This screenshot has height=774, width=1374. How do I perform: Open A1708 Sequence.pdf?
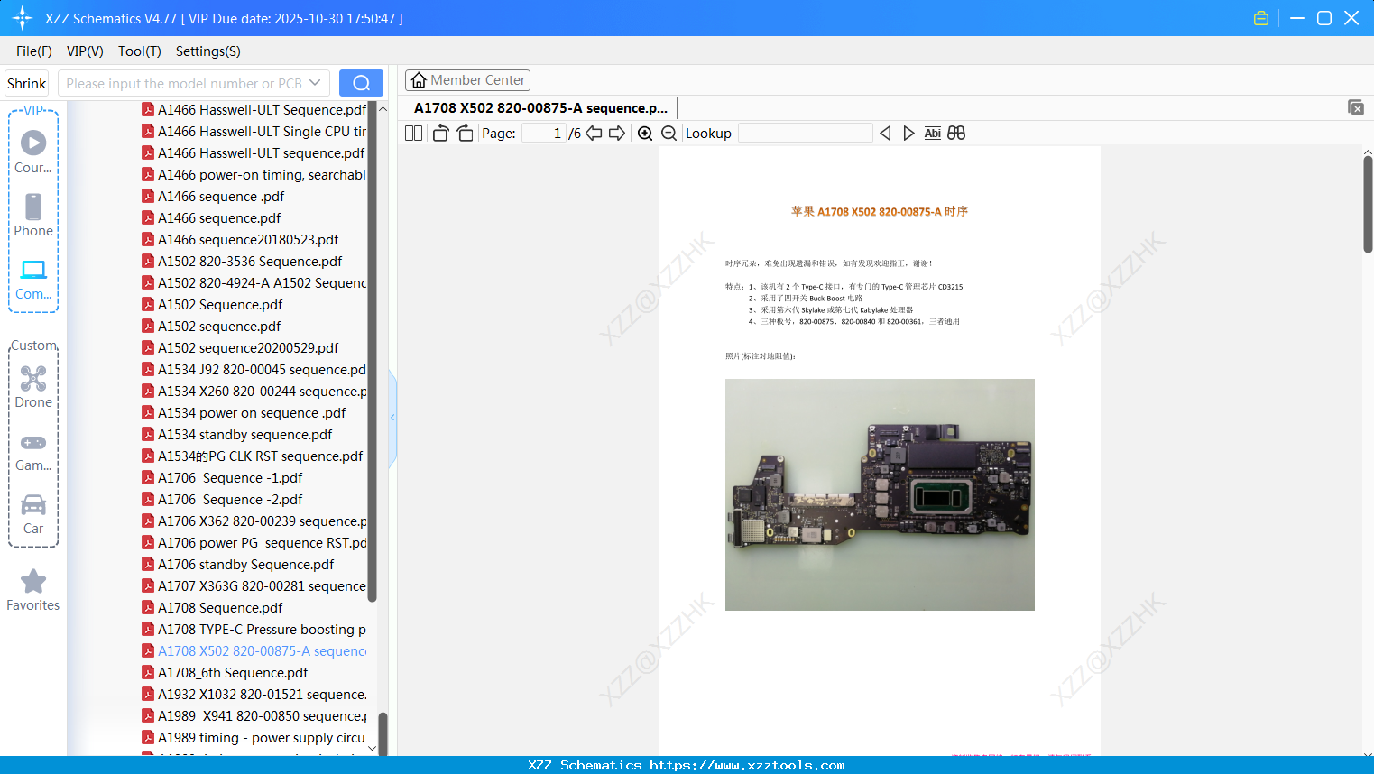[213, 607]
